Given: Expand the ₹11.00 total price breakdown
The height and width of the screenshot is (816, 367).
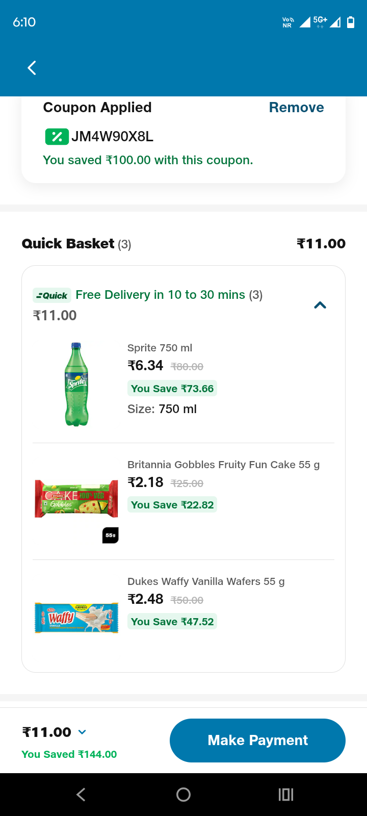Looking at the screenshot, I should 82,732.
